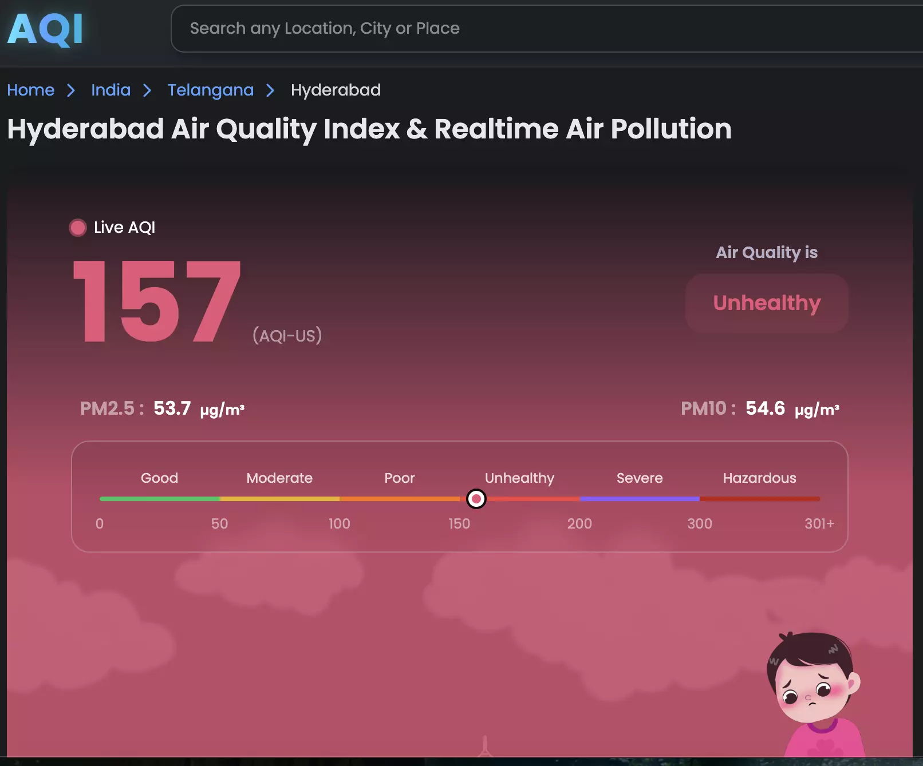Click the Unhealthy air quality badge

[x=766, y=303]
